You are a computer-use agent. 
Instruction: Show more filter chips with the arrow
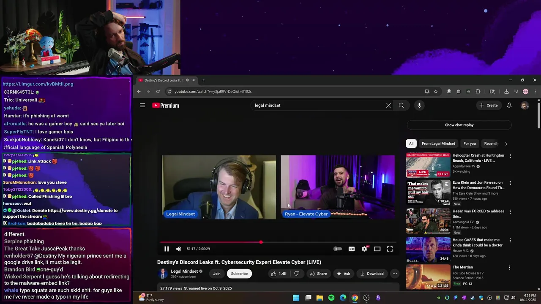(x=506, y=144)
